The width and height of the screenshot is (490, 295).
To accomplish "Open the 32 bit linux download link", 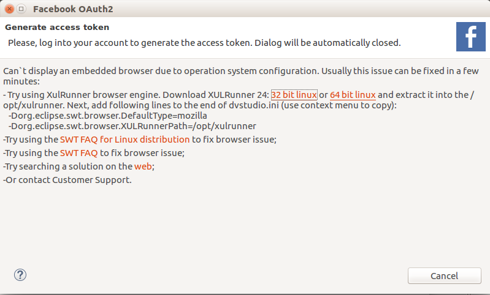I will click(x=294, y=95).
